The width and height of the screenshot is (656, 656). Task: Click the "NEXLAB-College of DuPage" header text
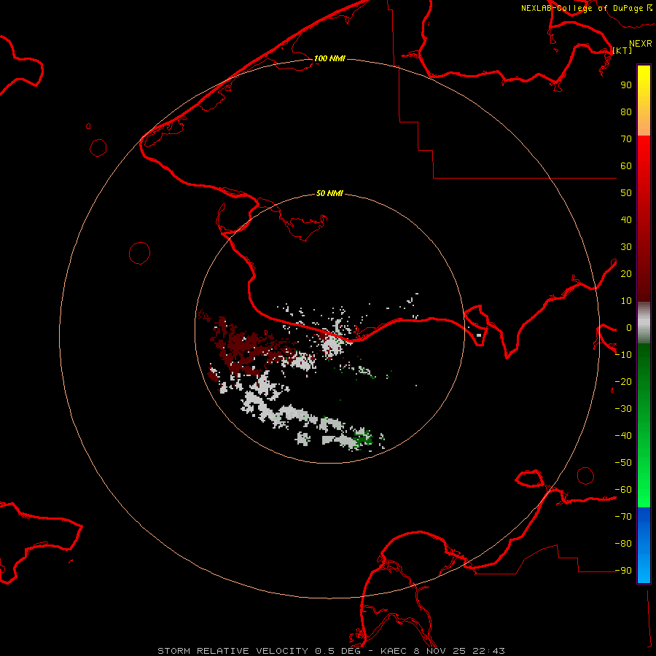(582, 8)
